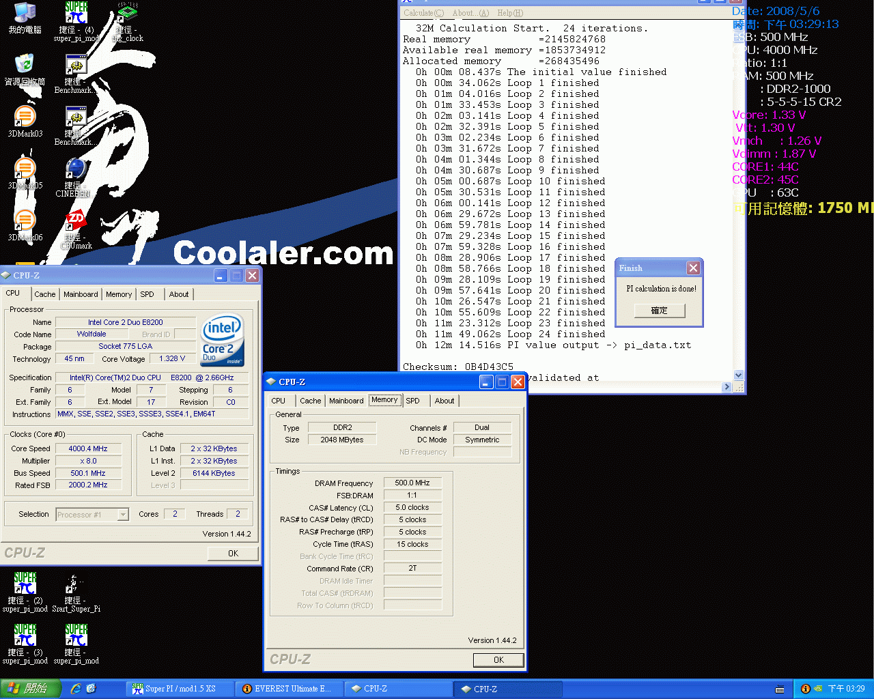Open Cache tab in the Processor CPU-Z window
Viewport: 874px width, 699px height.
[45, 294]
